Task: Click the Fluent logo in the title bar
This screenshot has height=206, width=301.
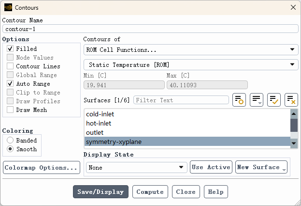Action: click(x=8, y=8)
